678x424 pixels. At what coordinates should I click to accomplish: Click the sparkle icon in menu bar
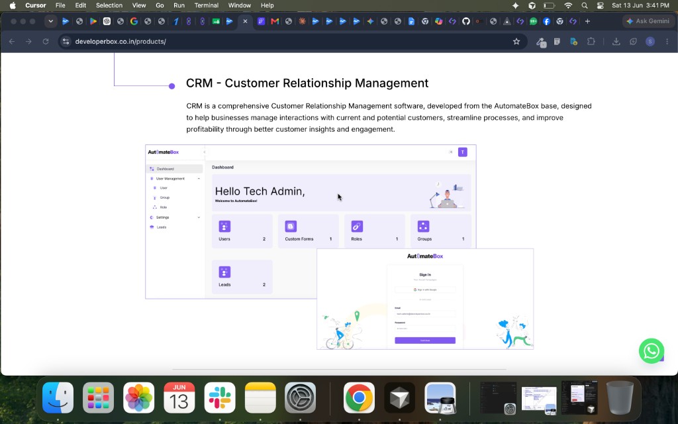click(x=515, y=5)
